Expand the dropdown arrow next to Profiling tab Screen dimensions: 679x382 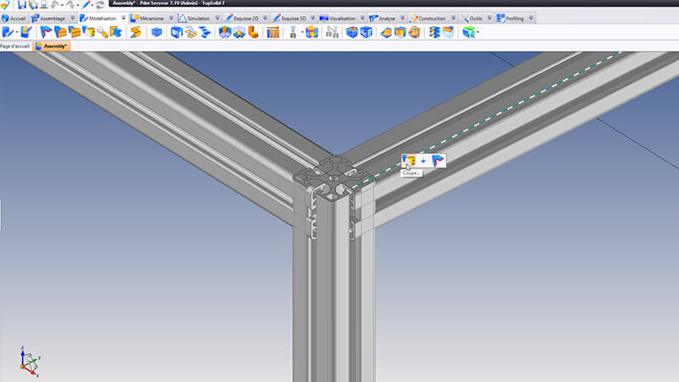pos(531,18)
